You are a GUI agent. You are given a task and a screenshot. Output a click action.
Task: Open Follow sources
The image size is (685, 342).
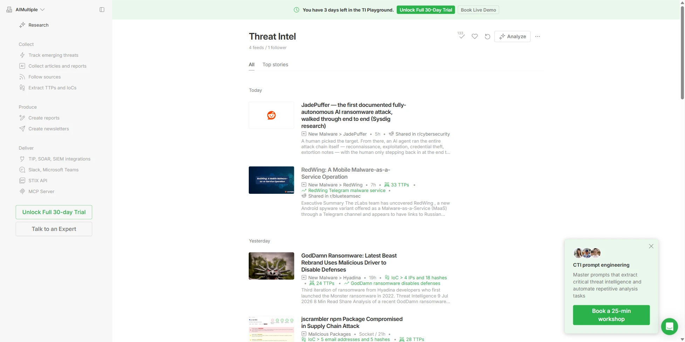point(44,77)
